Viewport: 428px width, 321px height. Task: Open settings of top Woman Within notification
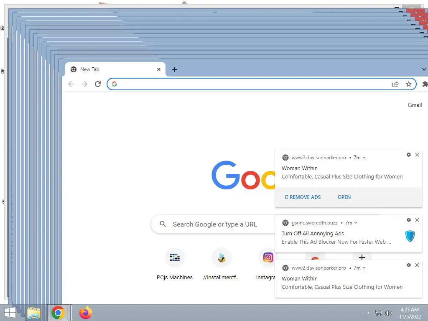408,155
